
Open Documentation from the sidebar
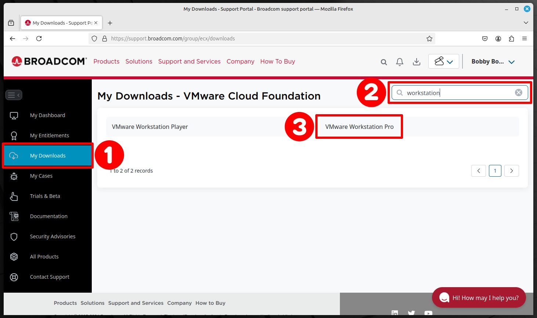point(49,216)
